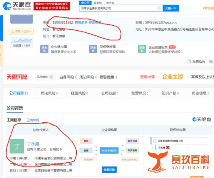Click the email 504958613@qq.com
The height and width of the screenshot is (178, 214).
(161, 22)
